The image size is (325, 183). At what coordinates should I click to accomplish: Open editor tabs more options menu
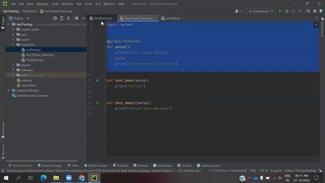[x=316, y=18]
